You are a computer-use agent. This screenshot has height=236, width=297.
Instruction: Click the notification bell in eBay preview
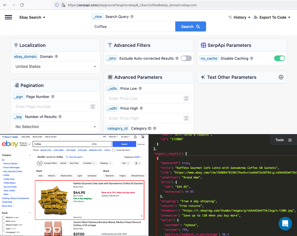(x=135, y=137)
